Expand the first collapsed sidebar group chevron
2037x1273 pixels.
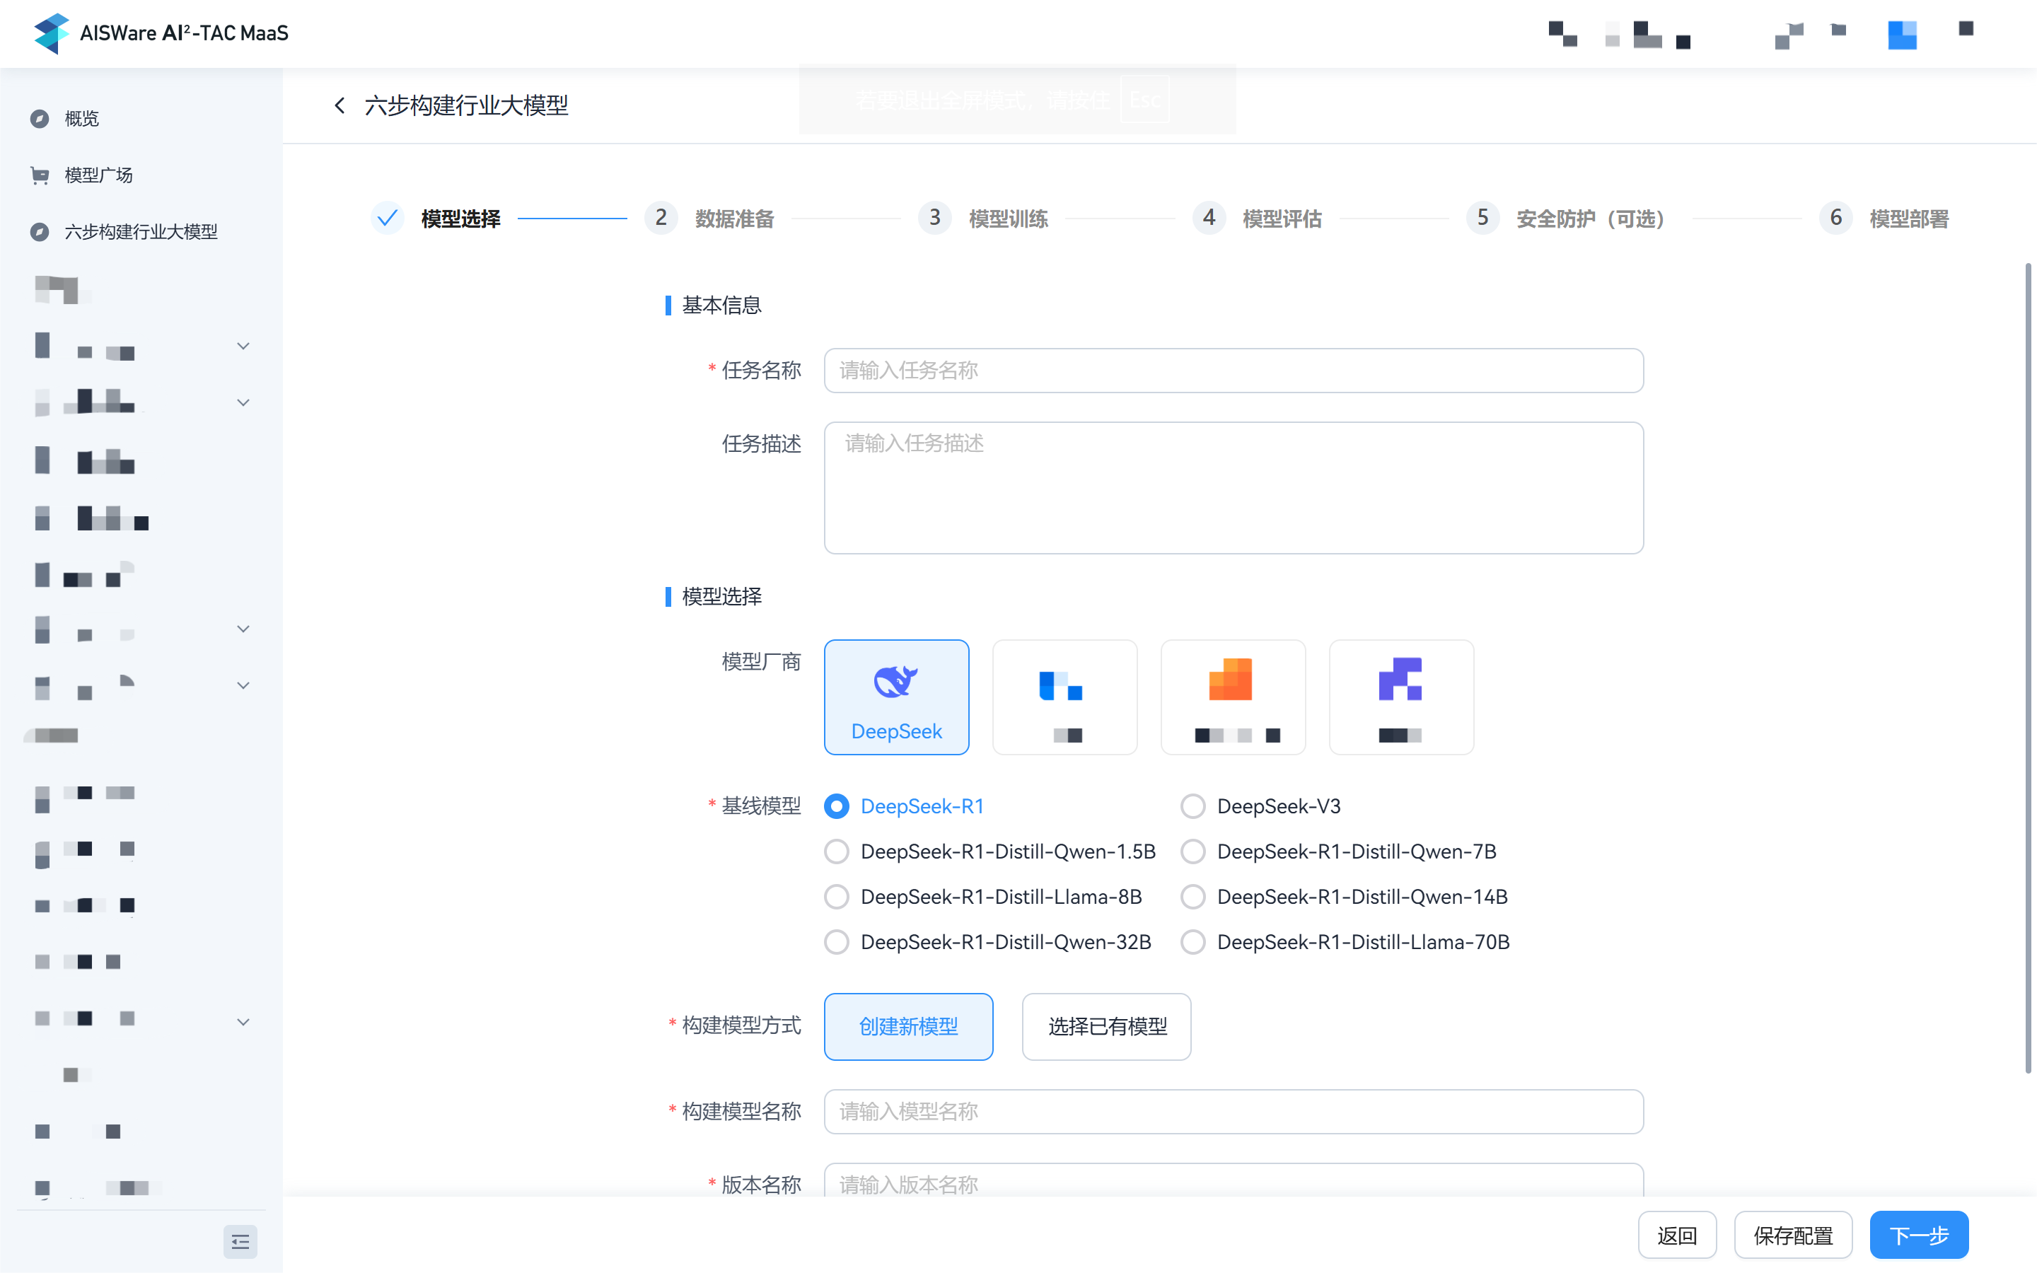(243, 345)
